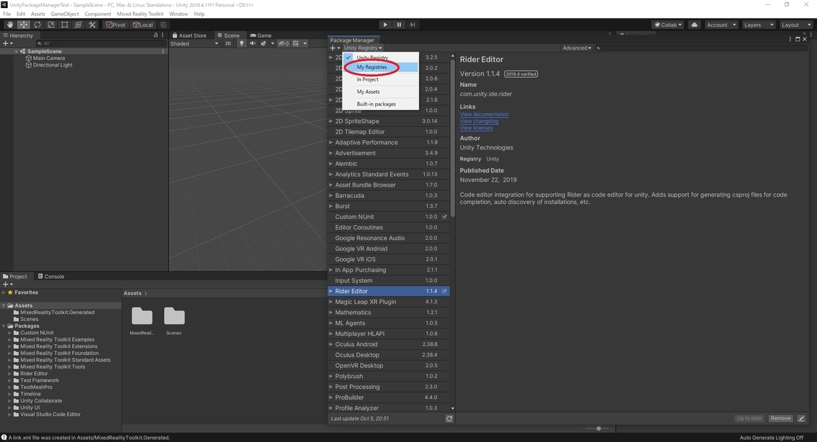817x442 pixels.
Task: Toggle Local handle rotation
Action: [x=142, y=24]
